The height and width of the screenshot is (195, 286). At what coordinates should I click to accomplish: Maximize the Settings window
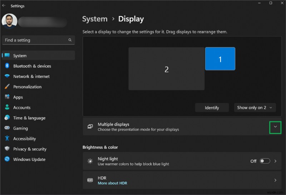[271, 3]
